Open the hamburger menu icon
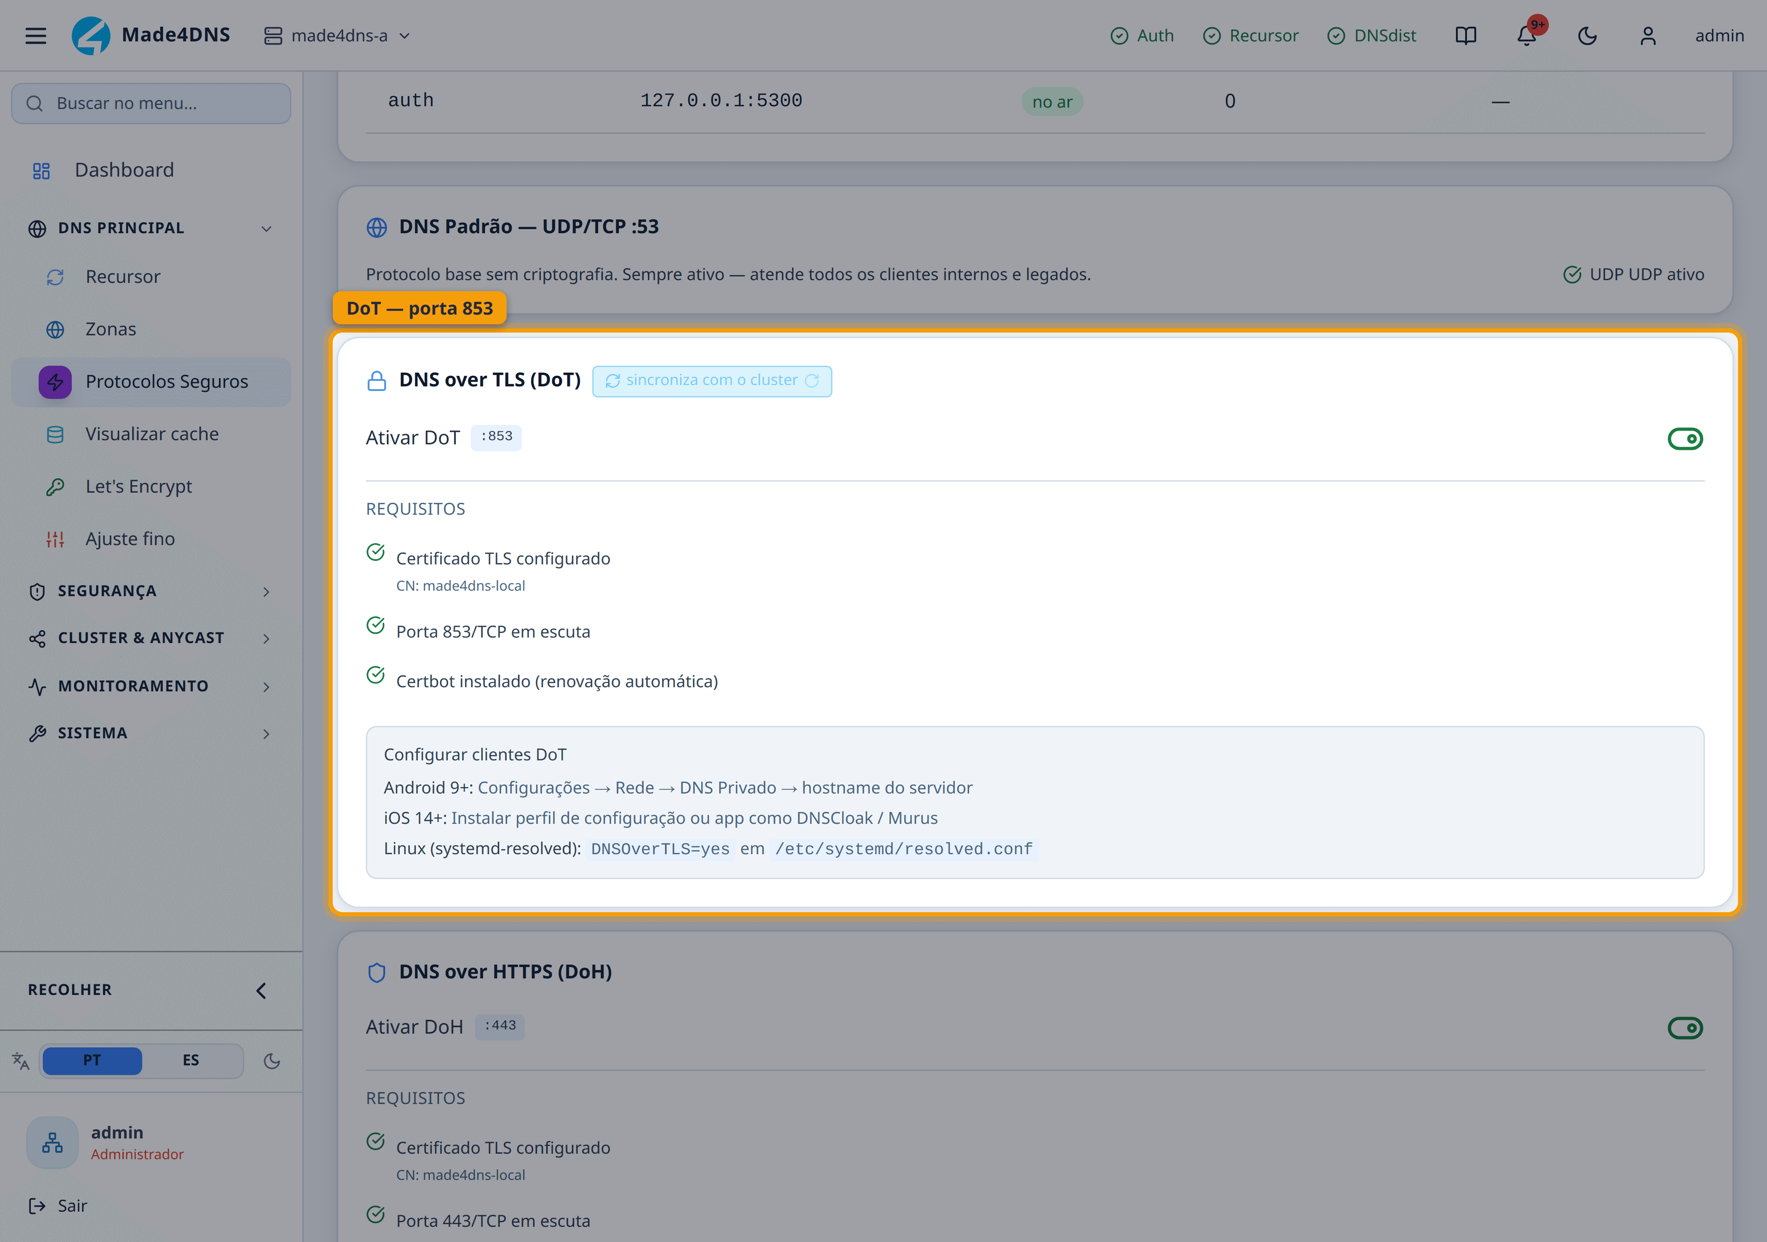The width and height of the screenshot is (1767, 1242). point(35,35)
